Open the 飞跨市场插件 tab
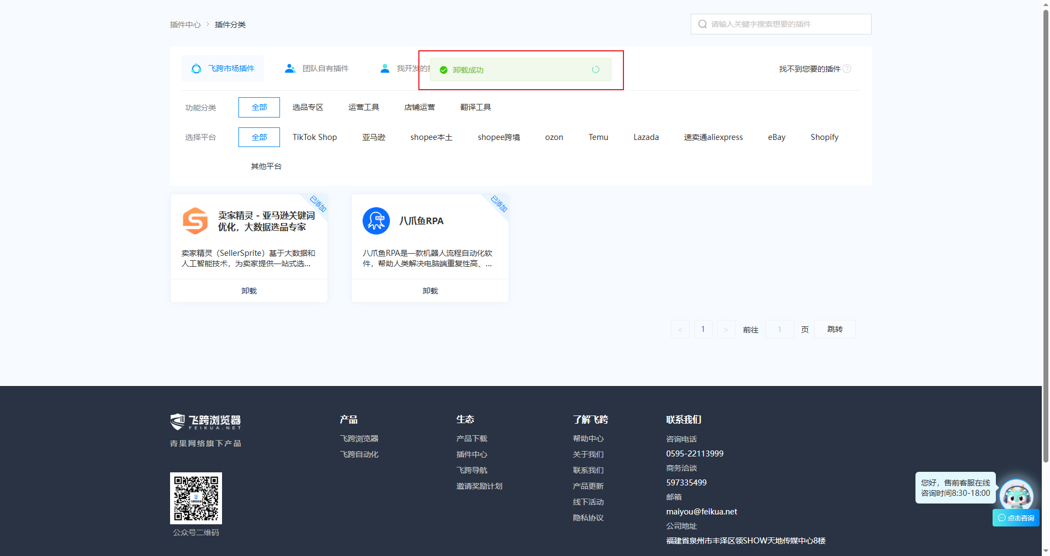Screen dimensions: 1050x556 tap(223, 68)
